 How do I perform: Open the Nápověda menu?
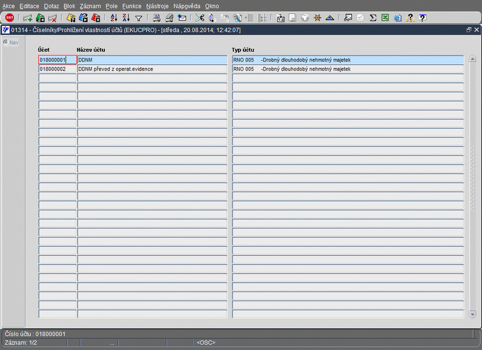187,6
